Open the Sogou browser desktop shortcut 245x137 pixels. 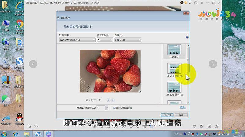19,64
